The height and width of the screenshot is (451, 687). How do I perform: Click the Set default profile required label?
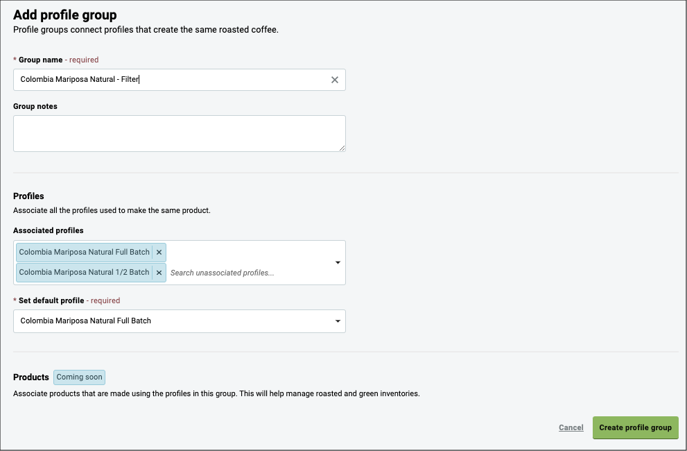67,300
